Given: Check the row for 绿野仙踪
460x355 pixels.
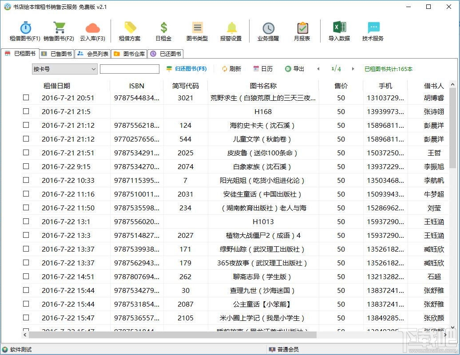Looking at the screenshot, I should (26, 249).
